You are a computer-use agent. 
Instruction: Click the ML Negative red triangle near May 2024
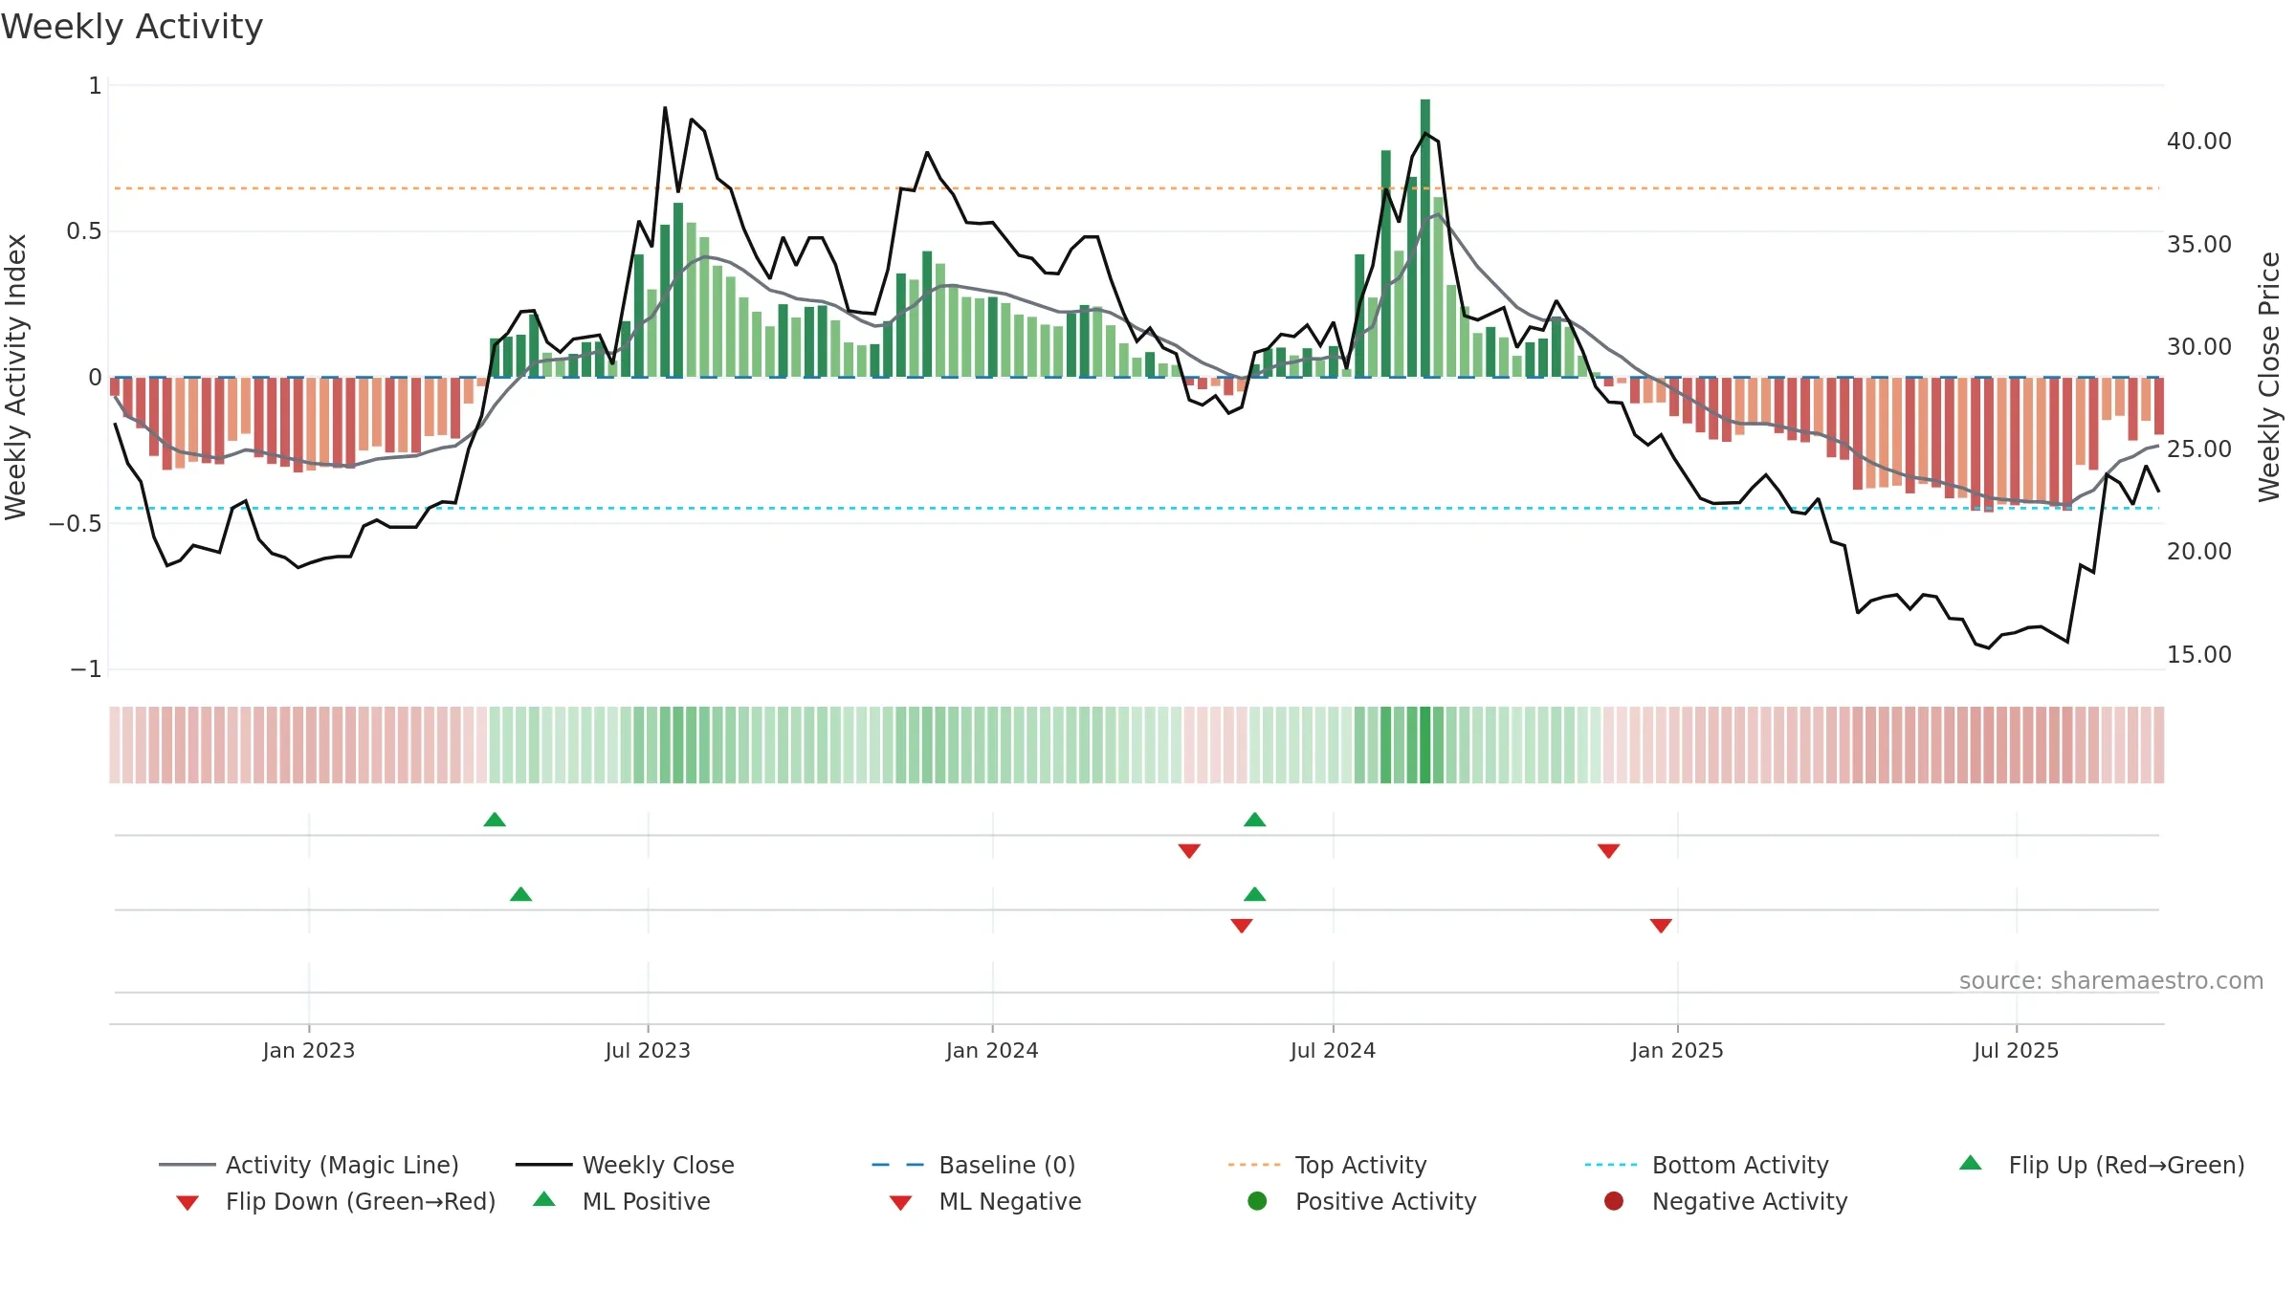[1242, 926]
